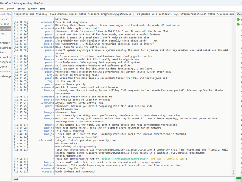This screenshot has width=242, height=182.
Task: Open the Settings menu
Action: click(x=21, y=8)
